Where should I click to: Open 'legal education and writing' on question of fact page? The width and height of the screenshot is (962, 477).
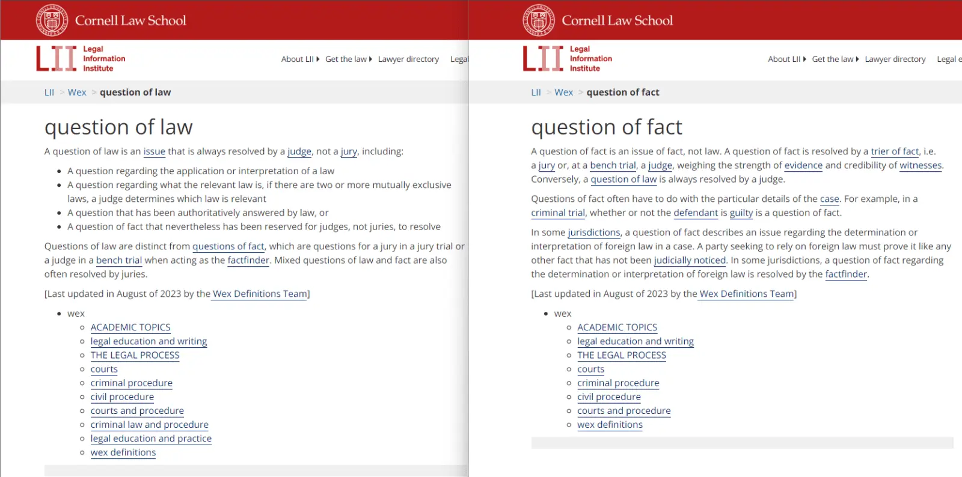(x=636, y=341)
